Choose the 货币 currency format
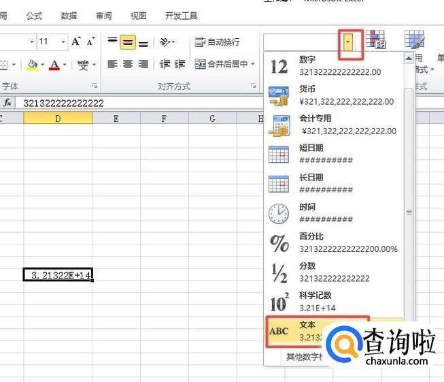The height and width of the screenshot is (382, 444). [x=334, y=96]
